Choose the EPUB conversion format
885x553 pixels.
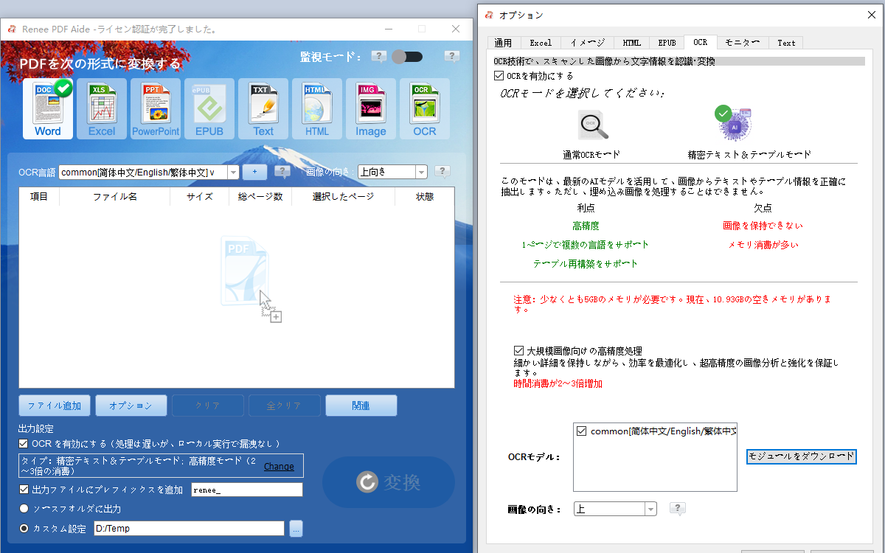pos(209,109)
